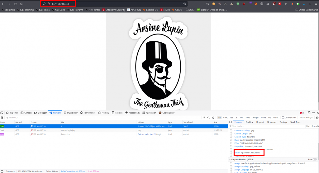Go to the browser home page

pos(21,4)
